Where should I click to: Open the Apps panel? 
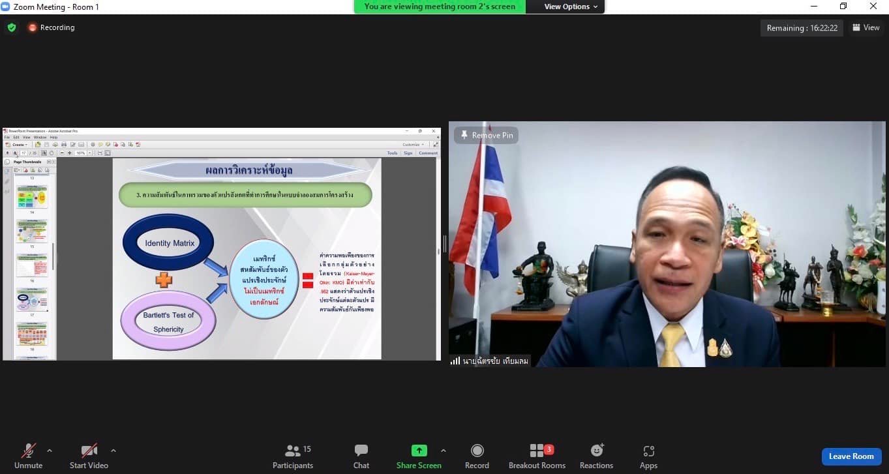tap(648, 451)
